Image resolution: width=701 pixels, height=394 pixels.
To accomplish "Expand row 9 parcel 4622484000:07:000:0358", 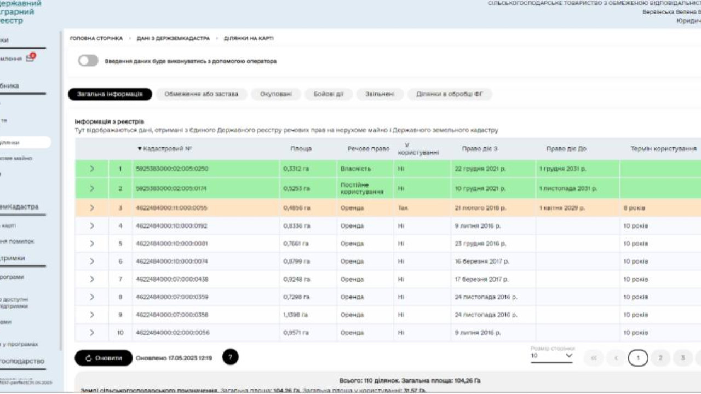I will [92, 315].
